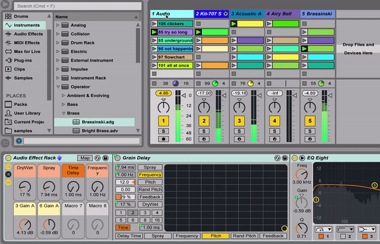The height and width of the screenshot is (244, 380).
Task: Select Feedback Y-axis parameter button
Action: coord(150,197)
